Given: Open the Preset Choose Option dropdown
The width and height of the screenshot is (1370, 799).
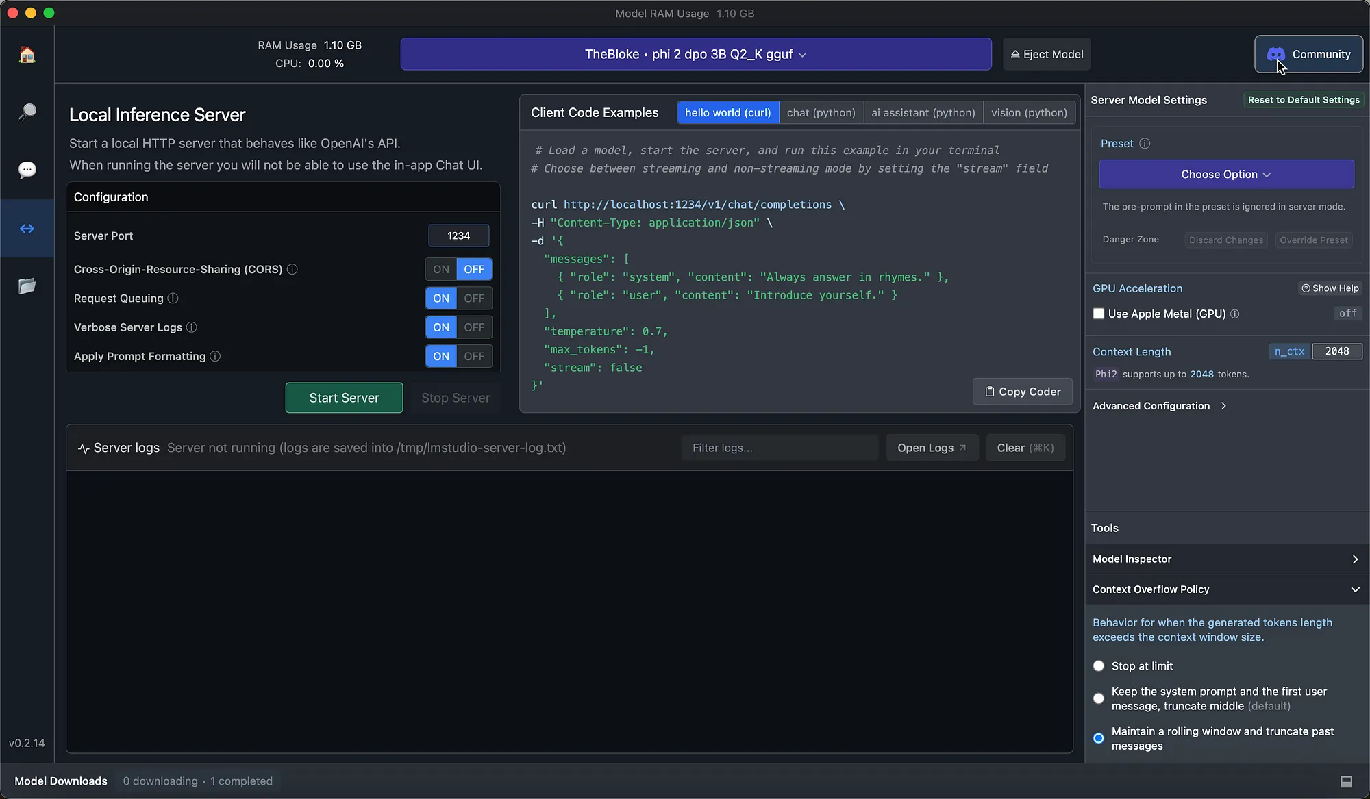Looking at the screenshot, I should point(1225,175).
